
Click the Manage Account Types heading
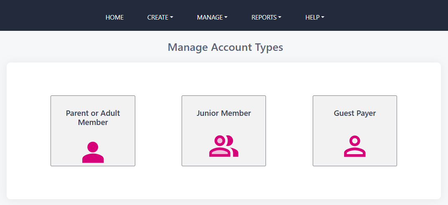pos(225,47)
